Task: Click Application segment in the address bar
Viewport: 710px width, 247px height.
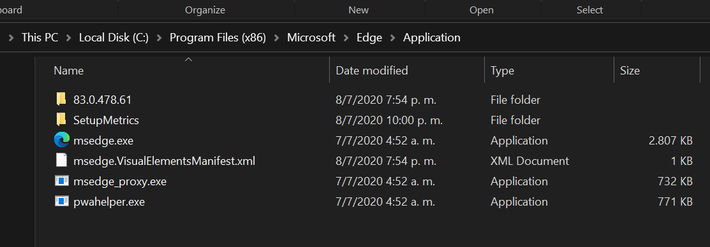Action: click(431, 38)
